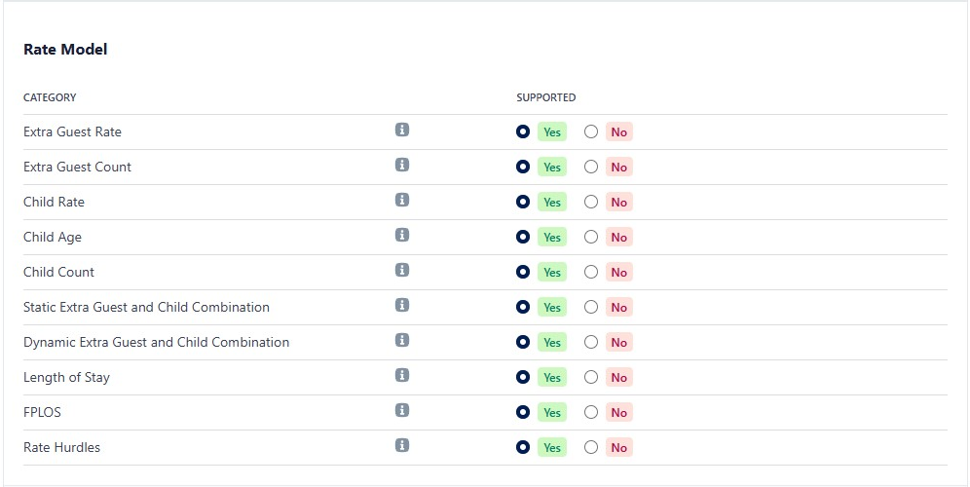This screenshot has height=487, width=970.
Task: Pick Yes for Dynamic Extra Guest and Child Combination
Action: (523, 342)
